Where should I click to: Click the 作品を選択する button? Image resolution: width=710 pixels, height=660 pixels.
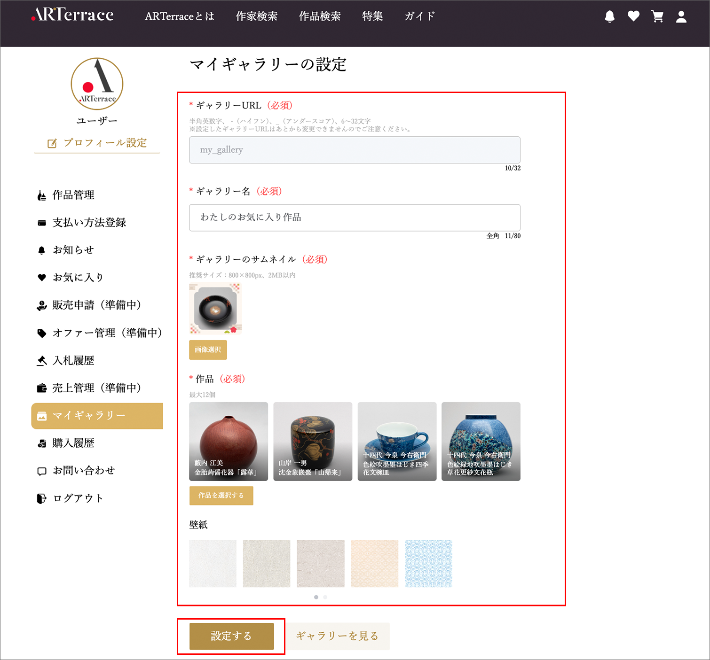(221, 496)
